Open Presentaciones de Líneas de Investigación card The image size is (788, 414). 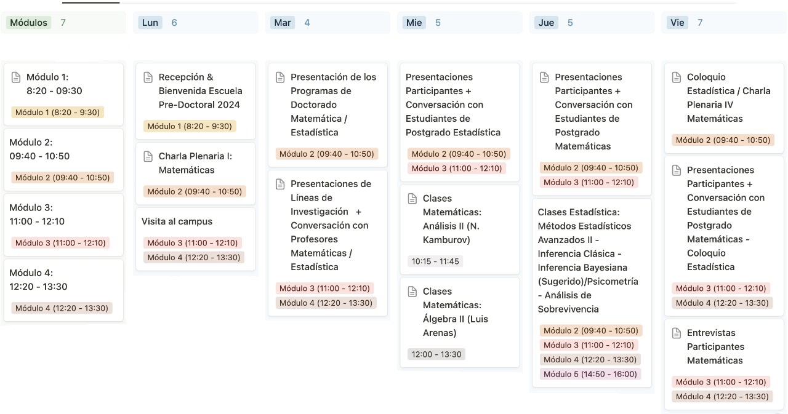[x=328, y=244]
